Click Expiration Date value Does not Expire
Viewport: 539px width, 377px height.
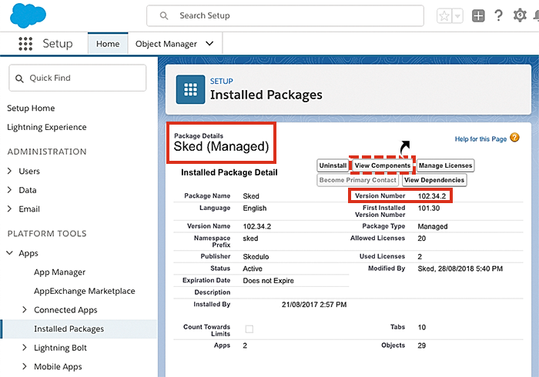[268, 281]
